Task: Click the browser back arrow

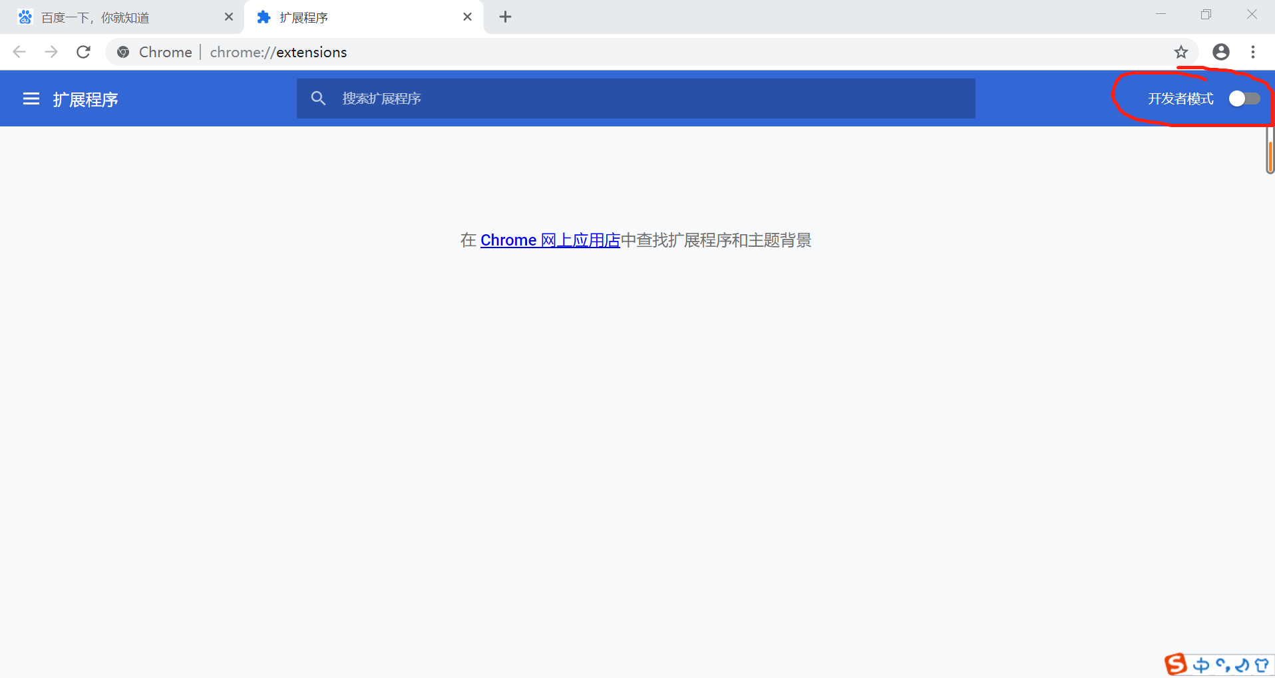Action: [19, 52]
